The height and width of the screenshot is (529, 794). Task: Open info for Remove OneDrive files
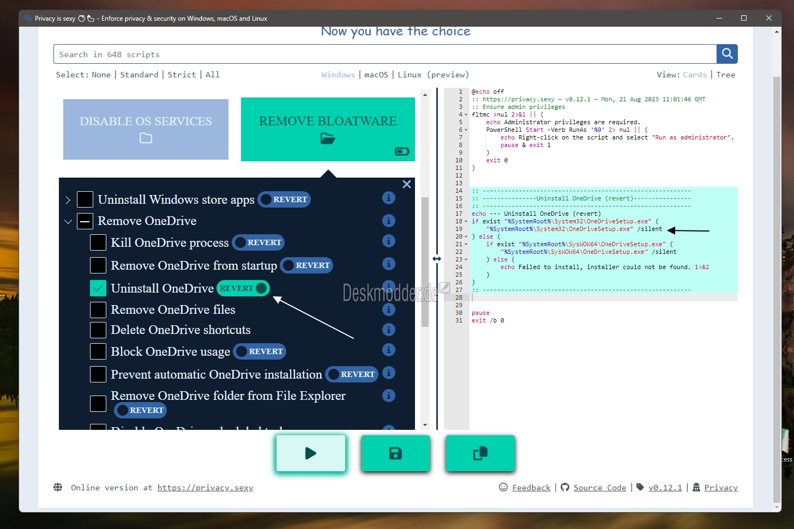tap(389, 309)
